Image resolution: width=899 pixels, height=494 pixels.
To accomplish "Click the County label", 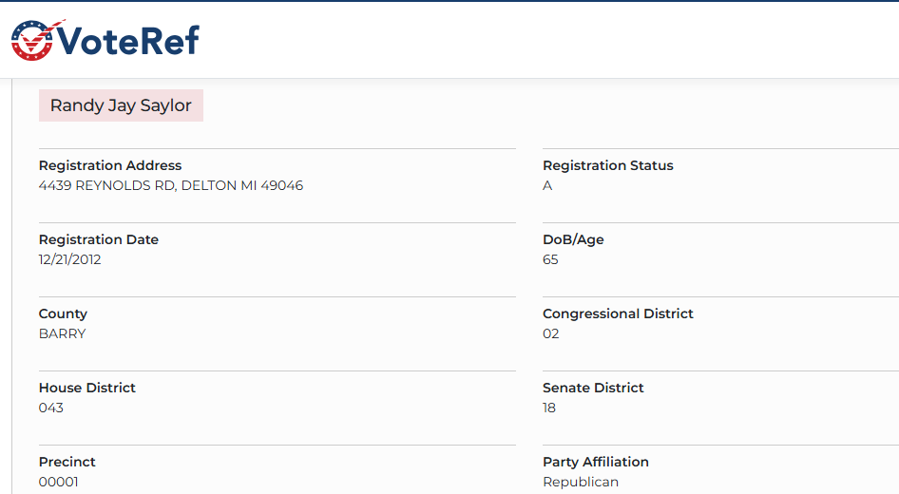I will [x=63, y=313].
